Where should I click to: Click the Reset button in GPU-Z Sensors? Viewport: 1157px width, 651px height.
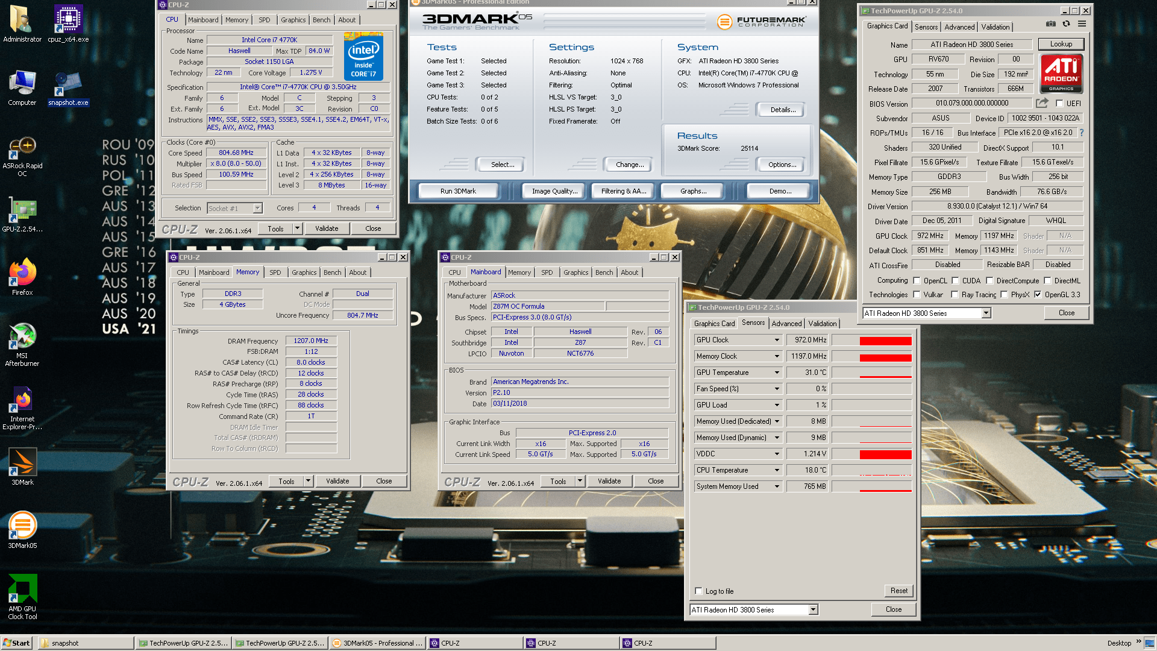[x=898, y=591]
